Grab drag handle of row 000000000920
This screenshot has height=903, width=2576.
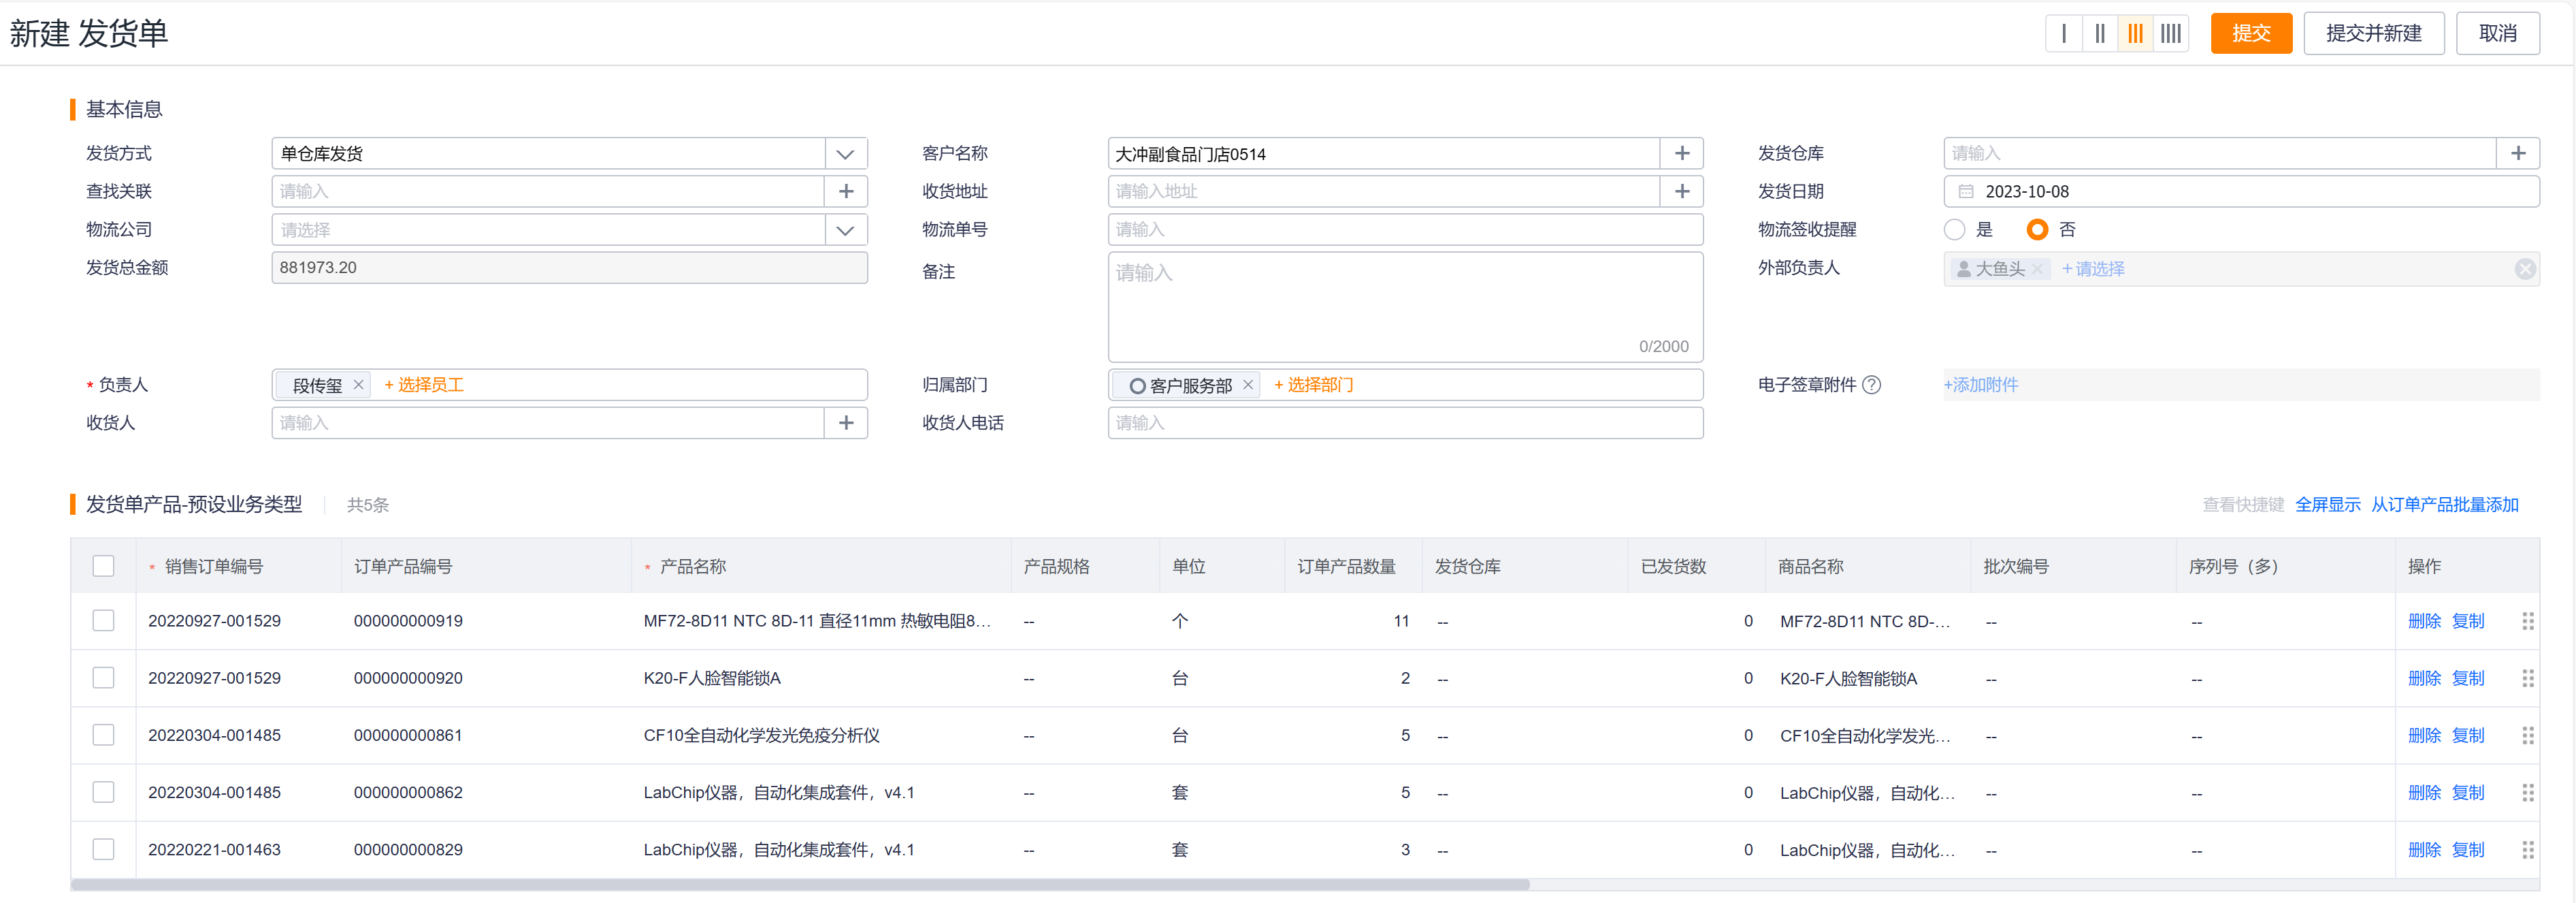coord(2528,678)
